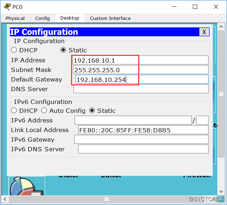Click the IPv6 Address input field
Image resolution: width=227 pixels, height=205 pixels.
(x=133, y=120)
